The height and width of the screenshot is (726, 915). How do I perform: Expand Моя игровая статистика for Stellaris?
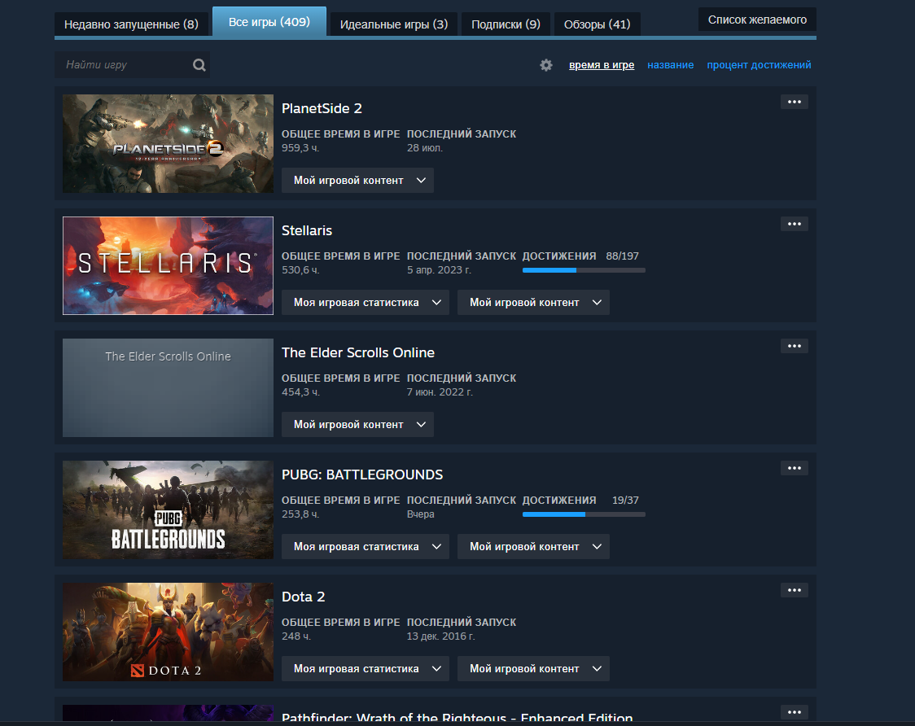point(366,302)
